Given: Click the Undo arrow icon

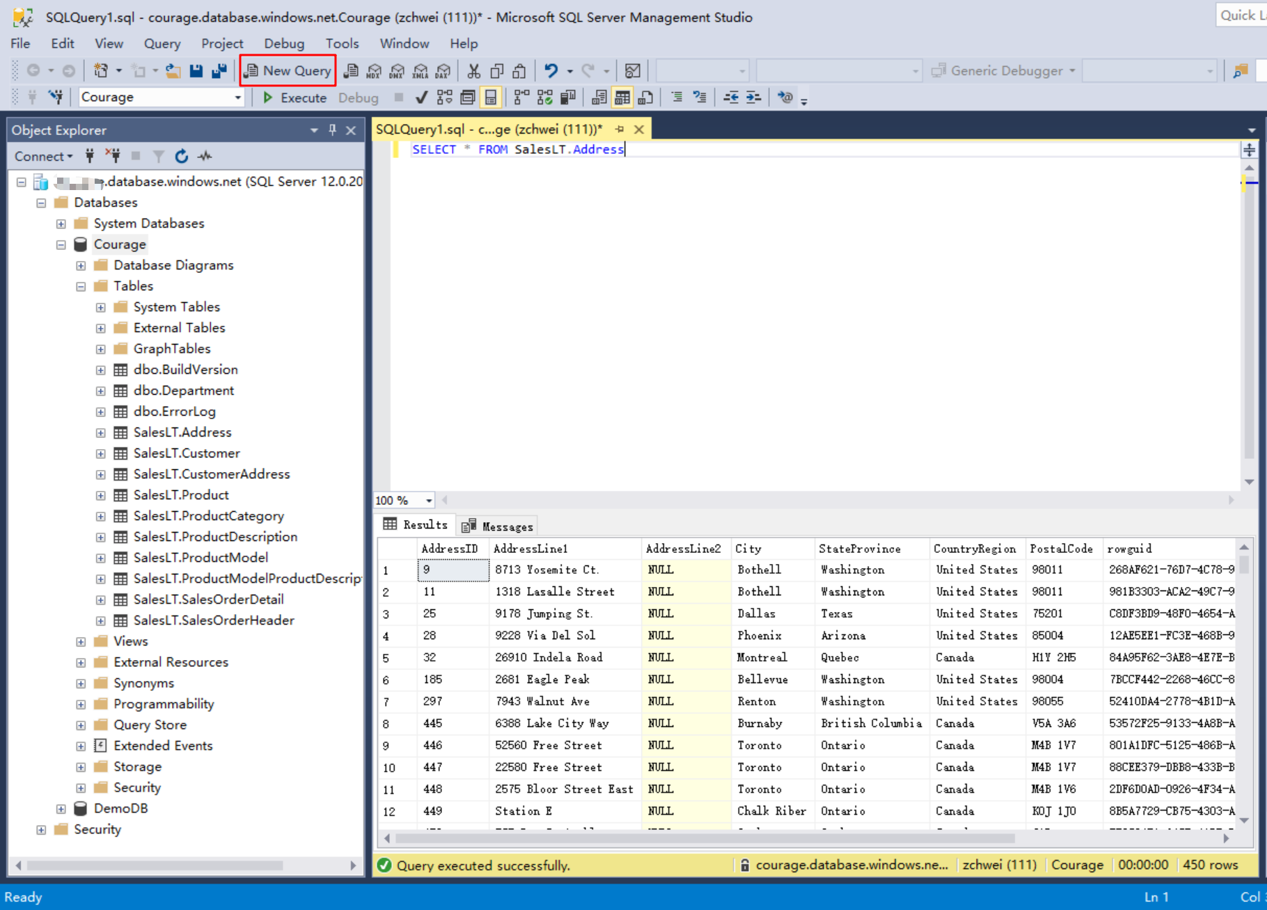Looking at the screenshot, I should [551, 70].
